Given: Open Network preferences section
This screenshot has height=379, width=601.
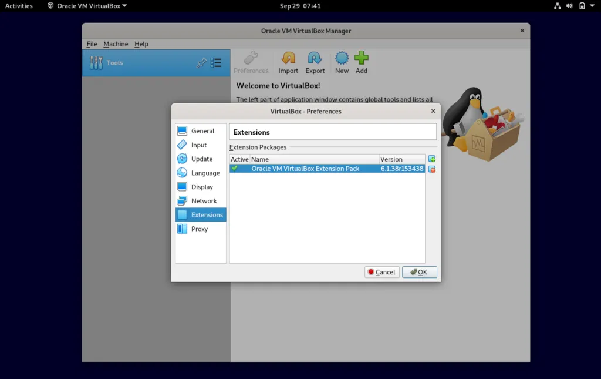Looking at the screenshot, I should coord(201,201).
